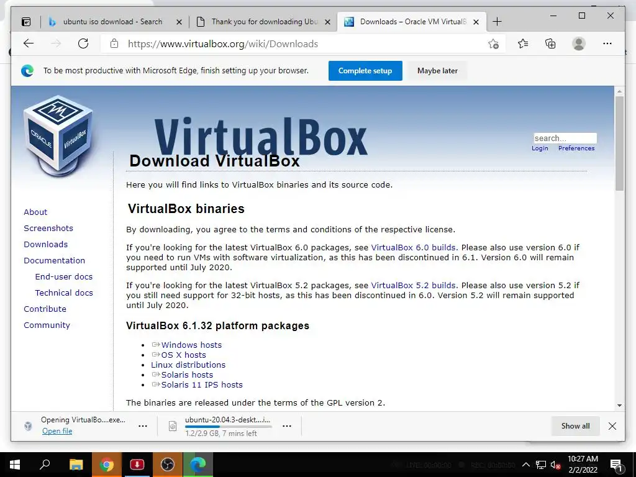This screenshot has height=477, width=636.
Task: Open the Documentation sidebar link
Action: 55,260
